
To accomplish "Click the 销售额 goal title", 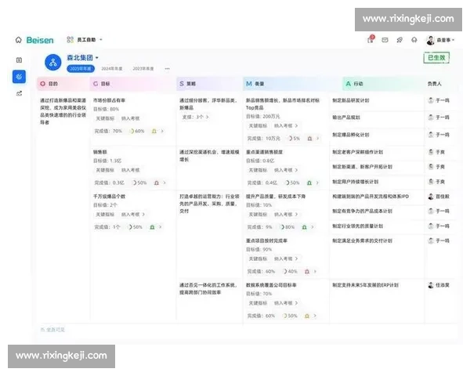I will [100, 152].
